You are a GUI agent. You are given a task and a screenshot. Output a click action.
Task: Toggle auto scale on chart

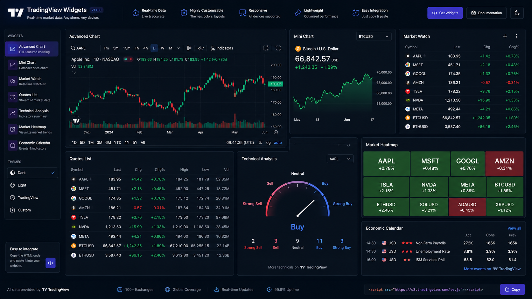278,143
